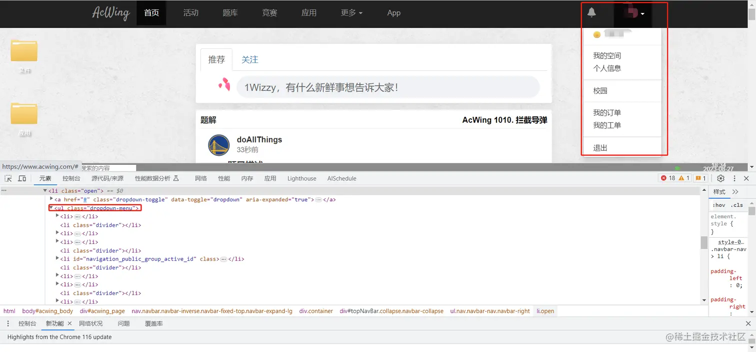This screenshot has width=756, height=352.
Task: Switch to DevTools 源代码/来源 tab
Action: [107, 178]
